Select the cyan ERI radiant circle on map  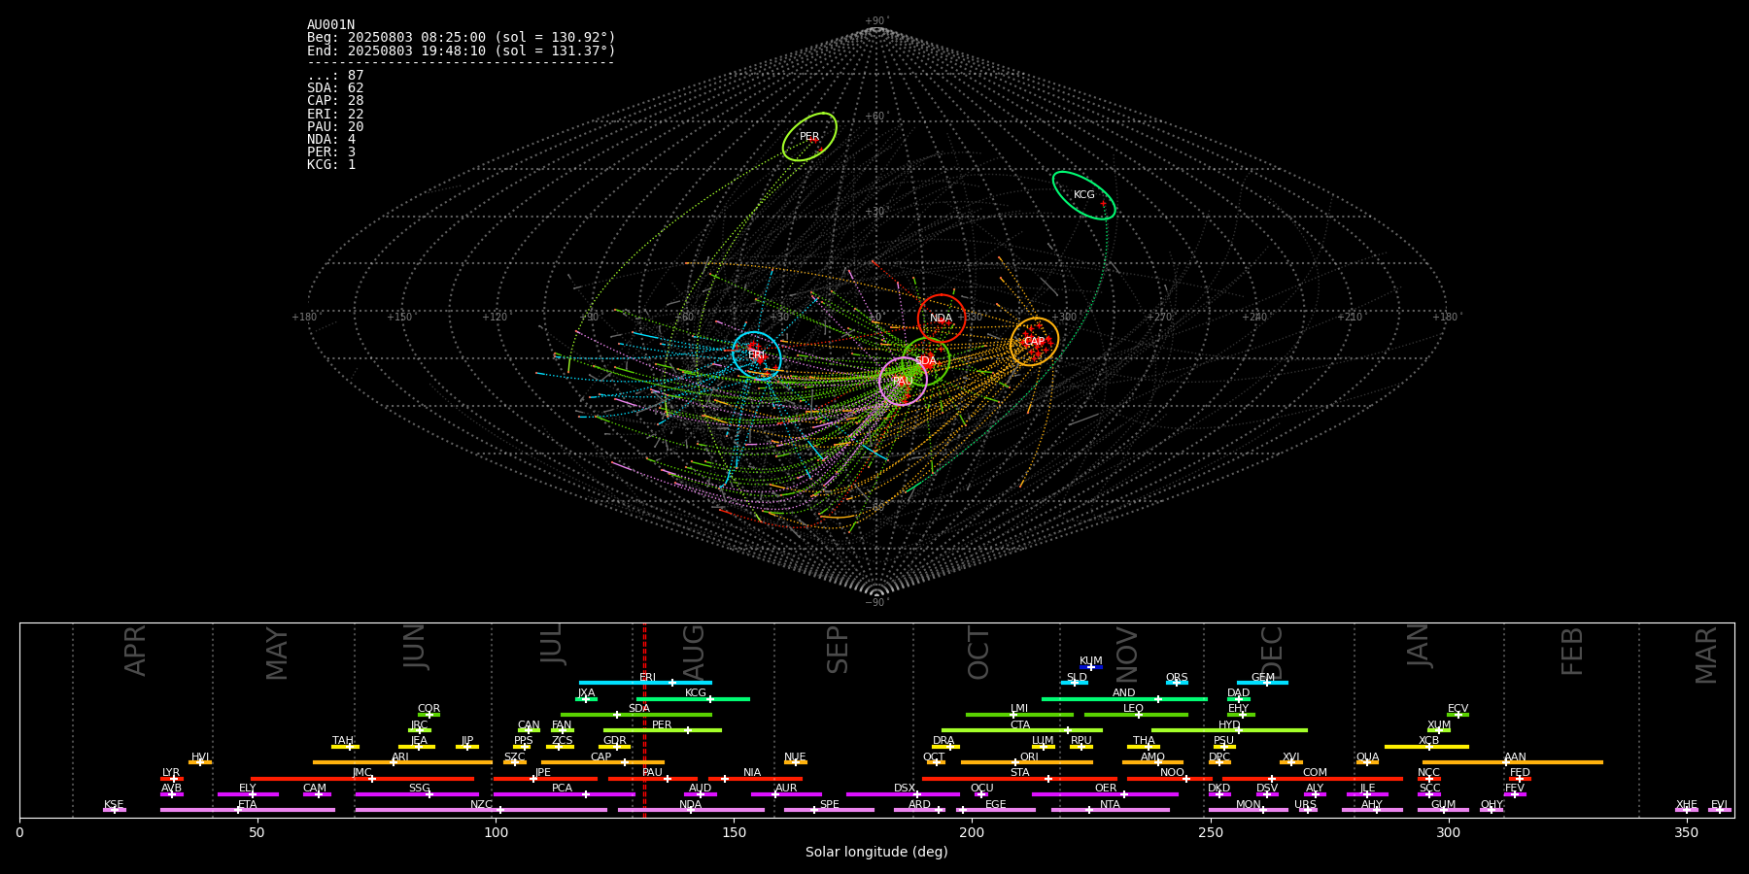click(x=757, y=355)
